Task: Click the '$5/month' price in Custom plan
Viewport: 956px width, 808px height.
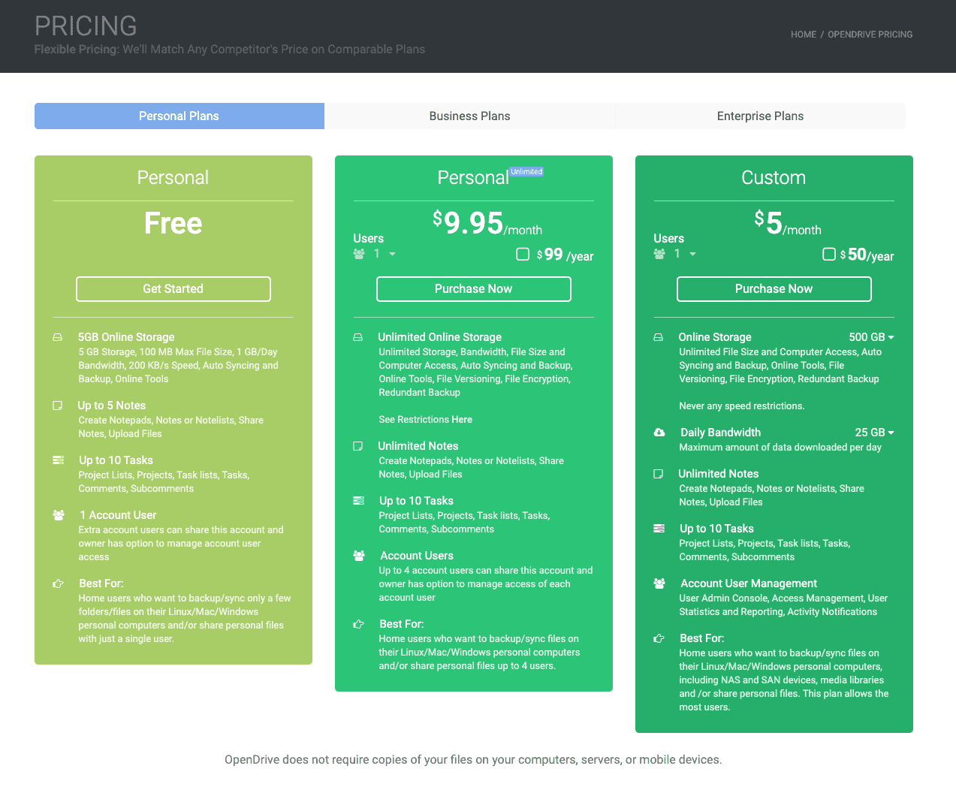Action: point(788,223)
